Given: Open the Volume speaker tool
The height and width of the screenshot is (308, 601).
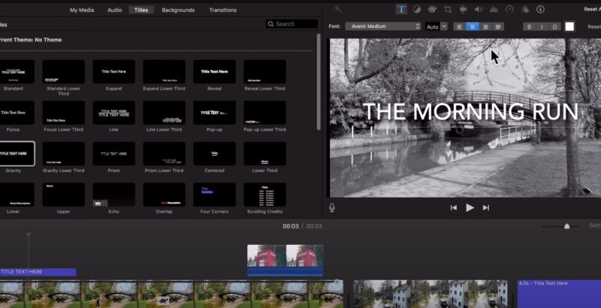Looking at the screenshot, I should tap(479, 10).
